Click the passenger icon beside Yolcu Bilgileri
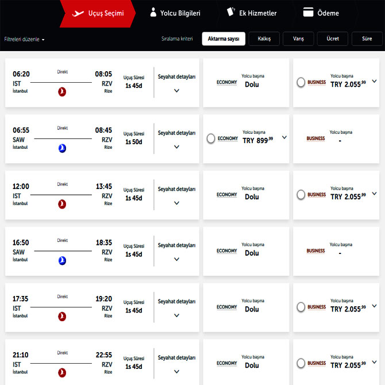 point(153,12)
